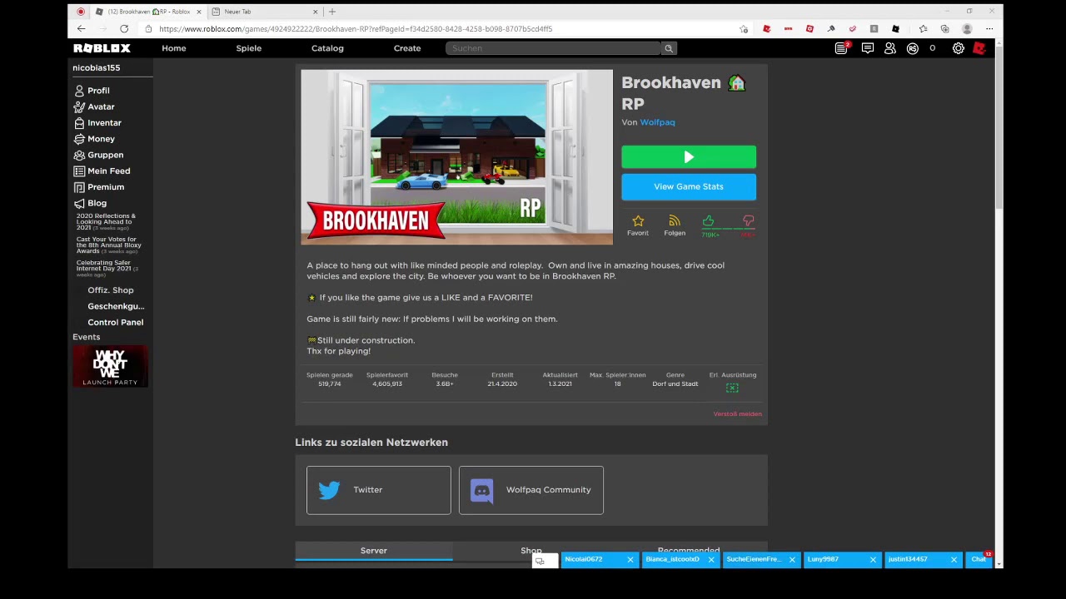Open the friends icon in header

coord(890,48)
